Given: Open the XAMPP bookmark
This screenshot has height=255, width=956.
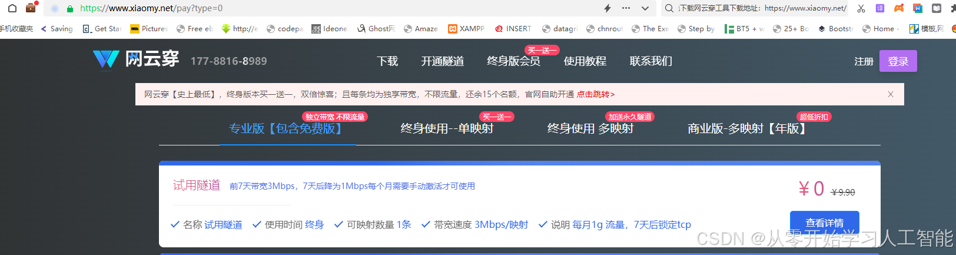Looking at the screenshot, I should point(466,28).
